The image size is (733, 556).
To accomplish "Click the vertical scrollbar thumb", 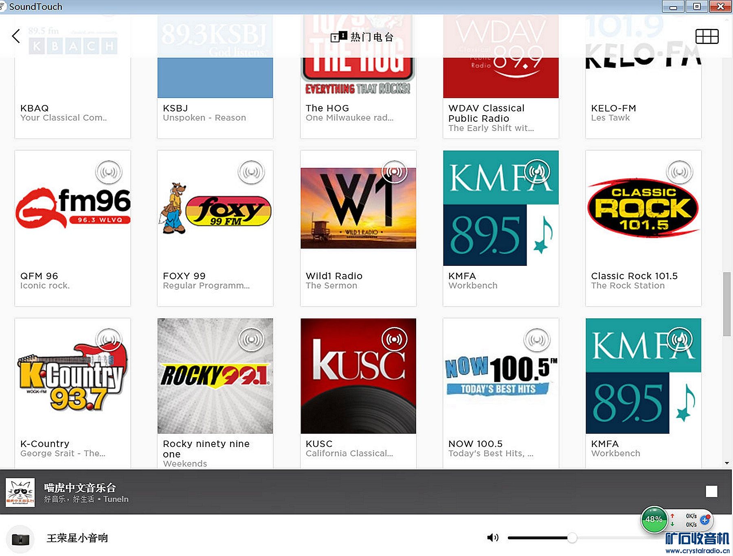I will click(x=726, y=304).
